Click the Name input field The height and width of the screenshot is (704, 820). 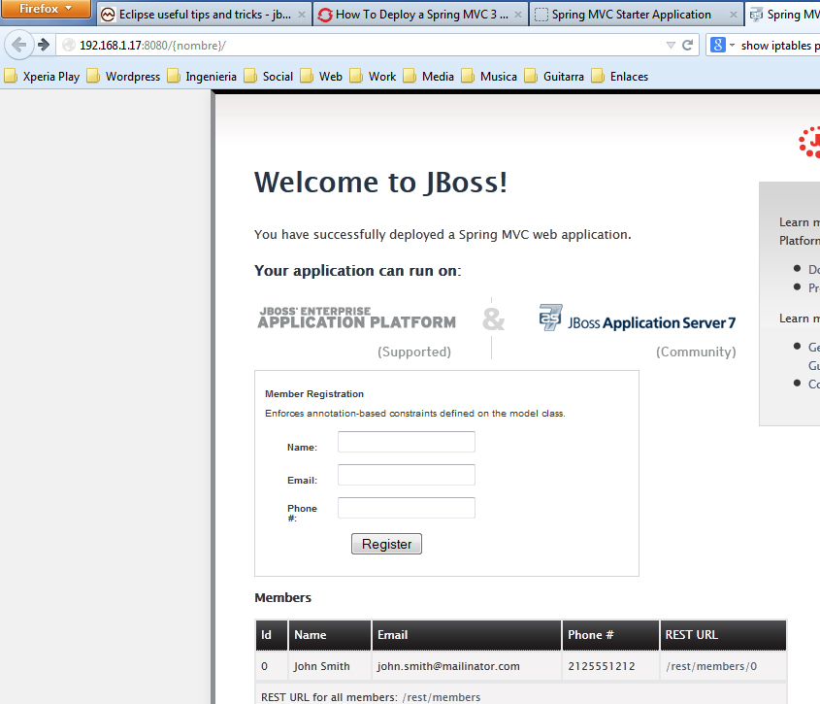407,442
